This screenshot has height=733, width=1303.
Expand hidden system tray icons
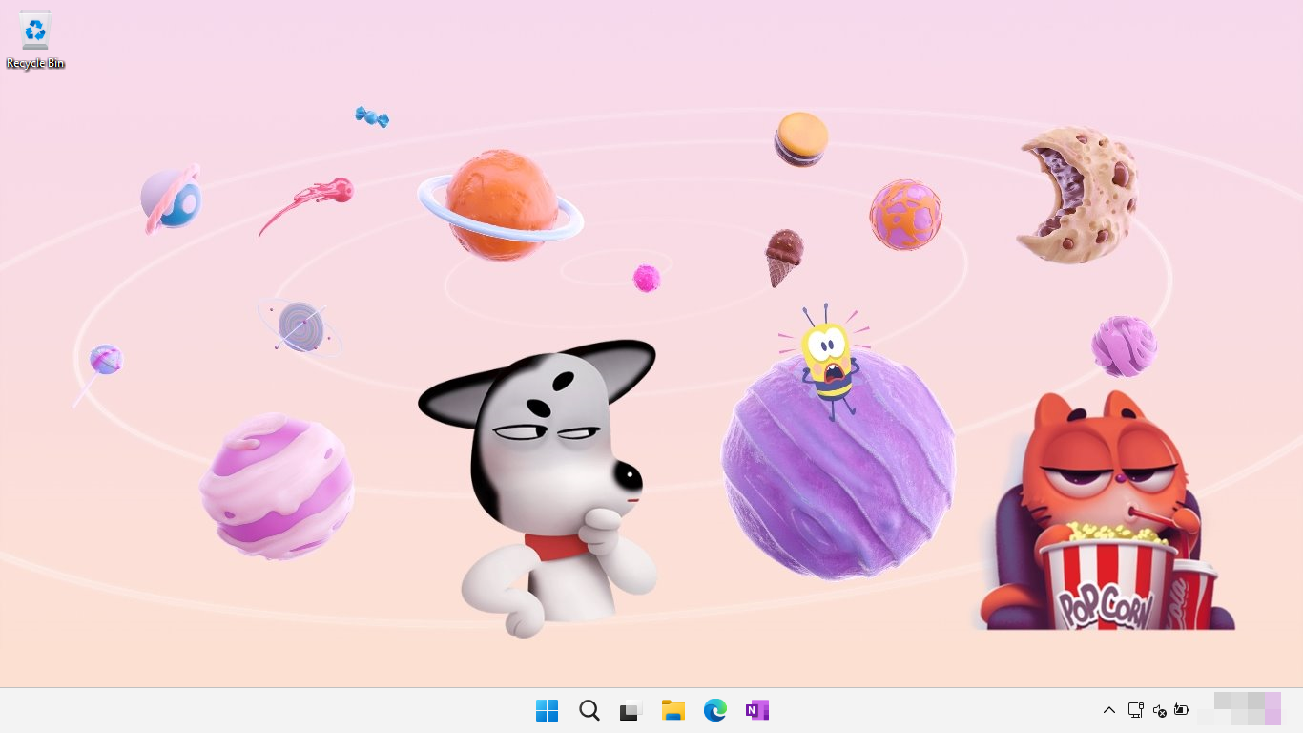click(1109, 710)
